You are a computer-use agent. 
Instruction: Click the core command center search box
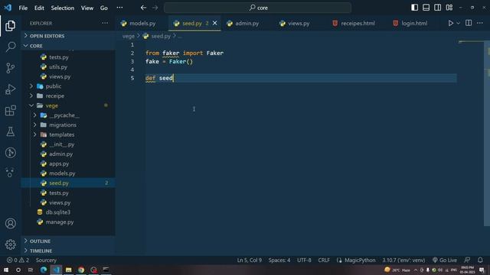click(x=257, y=8)
